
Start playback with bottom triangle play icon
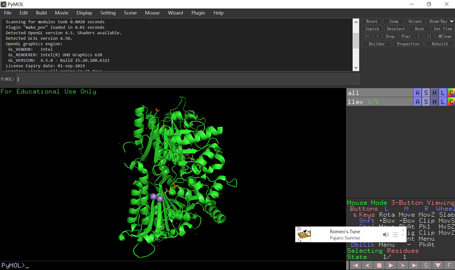coord(391,265)
